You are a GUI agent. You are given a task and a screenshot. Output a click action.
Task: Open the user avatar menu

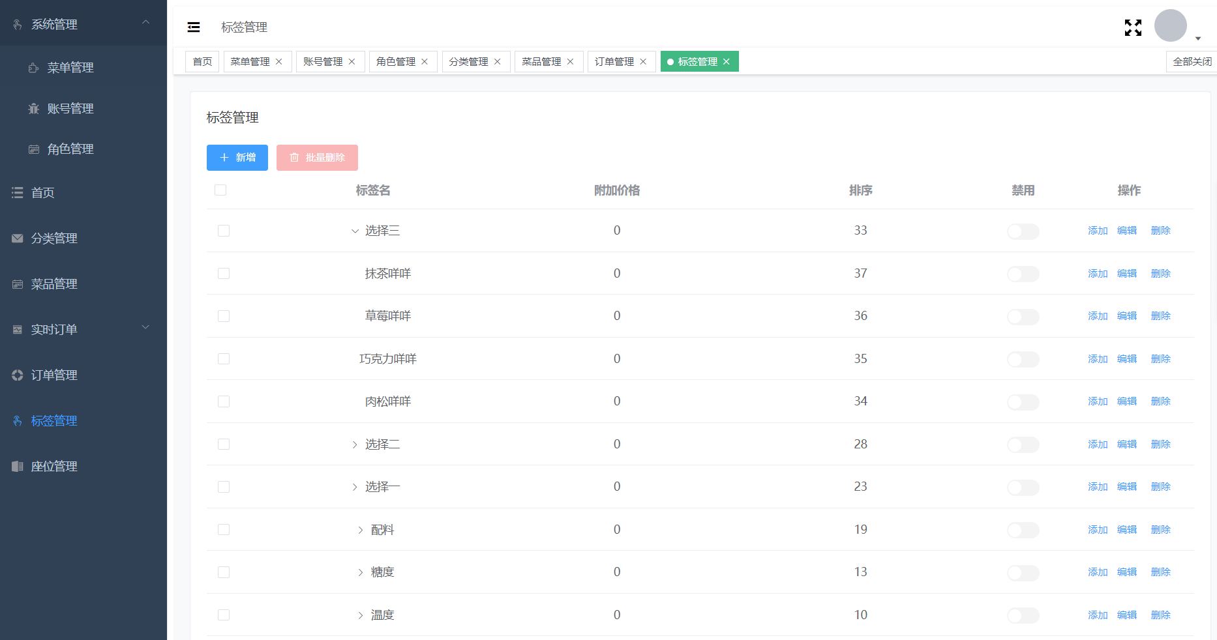point(1171,25)
